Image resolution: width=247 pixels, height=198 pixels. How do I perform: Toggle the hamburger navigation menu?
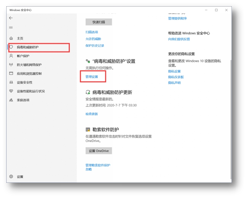pos(11,27)
